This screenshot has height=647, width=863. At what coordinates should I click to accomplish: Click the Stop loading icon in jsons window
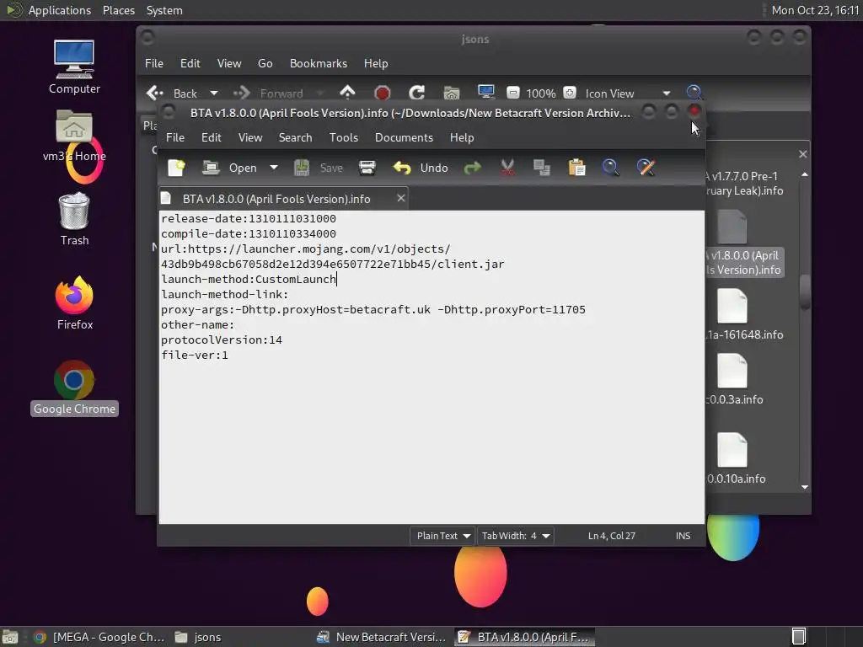(x=382, y=93)
